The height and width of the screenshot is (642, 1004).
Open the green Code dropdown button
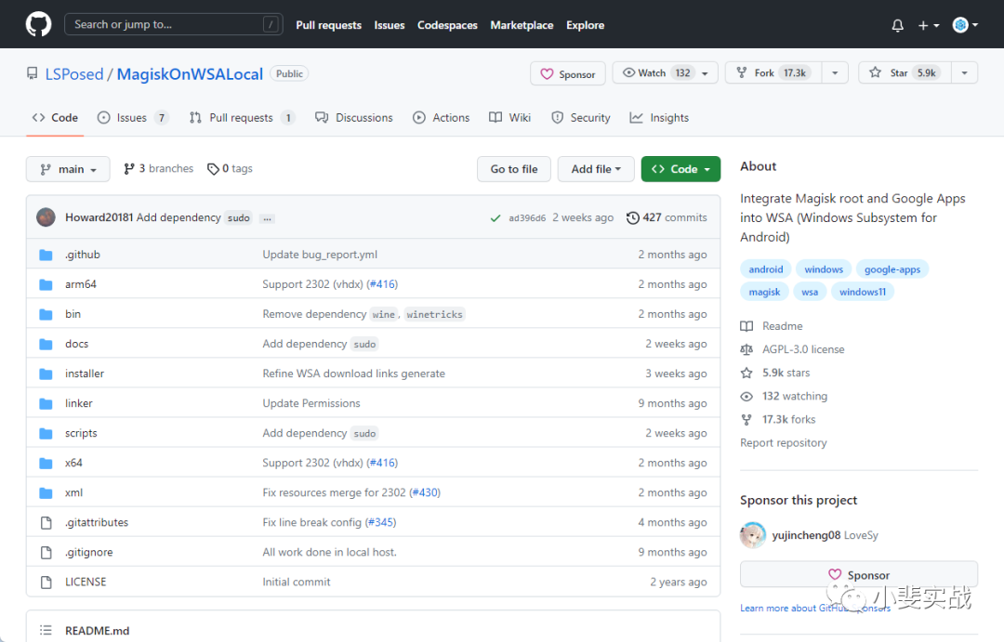[680, 169]
